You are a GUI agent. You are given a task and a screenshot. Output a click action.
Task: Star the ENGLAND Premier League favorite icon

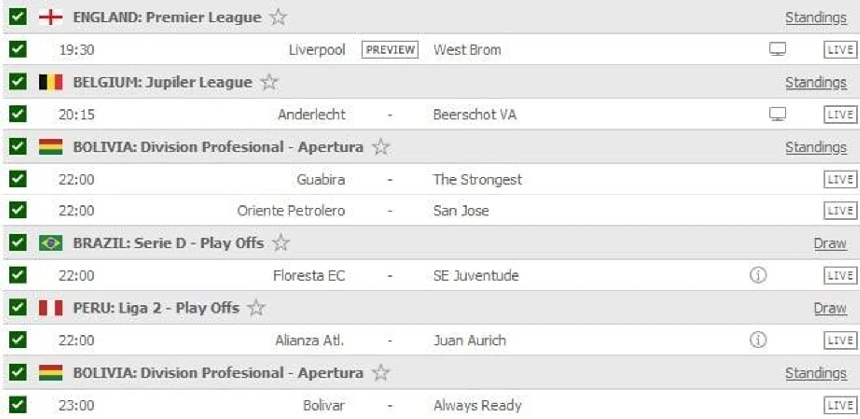(278, 17)
